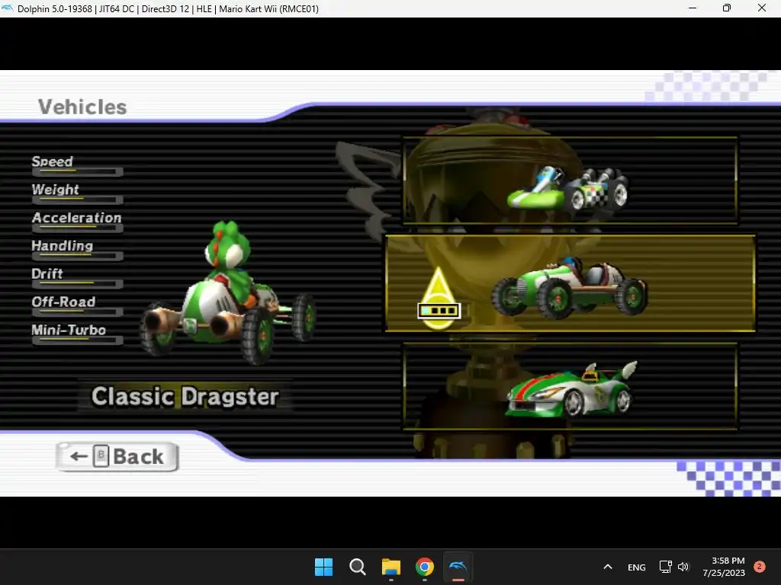Open the volume tray icon
This screenshot has height=585, width=781.
click(x=683, y=567)
